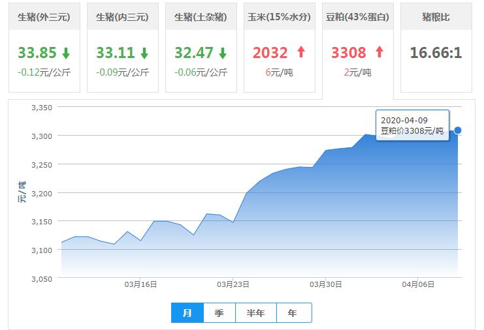Click the green down arrow beside 33.11

144,53
